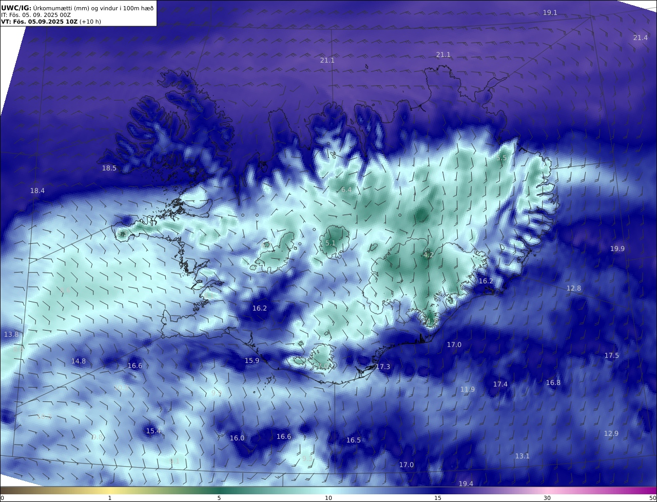The height and width of the screenshot is (502, 657).
Task: Click the colorbar tick labeled 15
Action: [438, 498]
